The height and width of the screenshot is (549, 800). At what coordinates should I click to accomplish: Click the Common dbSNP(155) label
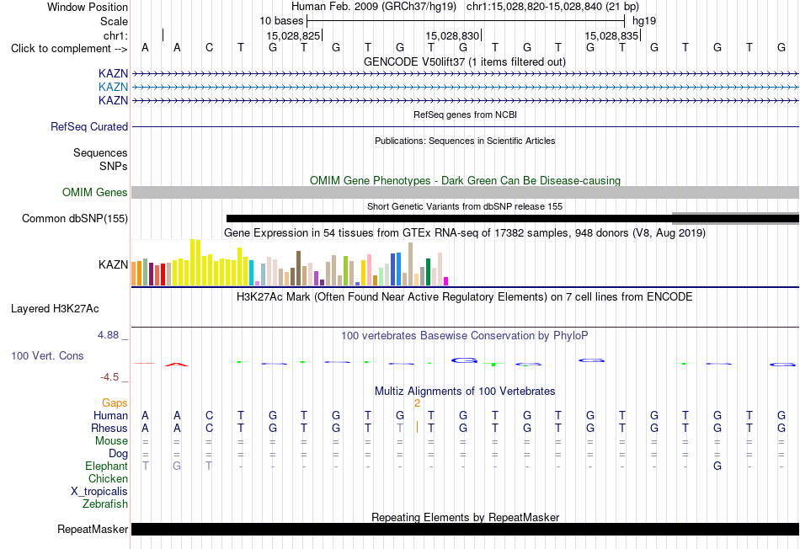coord(75,218)
